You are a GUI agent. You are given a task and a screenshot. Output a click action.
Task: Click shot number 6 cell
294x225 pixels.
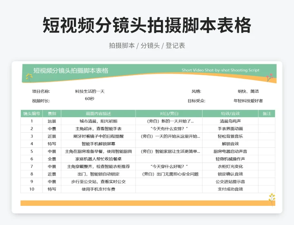click(31, 159)
